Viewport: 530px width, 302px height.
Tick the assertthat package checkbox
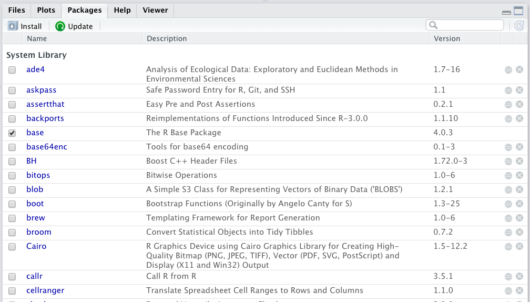coord(12,105)
